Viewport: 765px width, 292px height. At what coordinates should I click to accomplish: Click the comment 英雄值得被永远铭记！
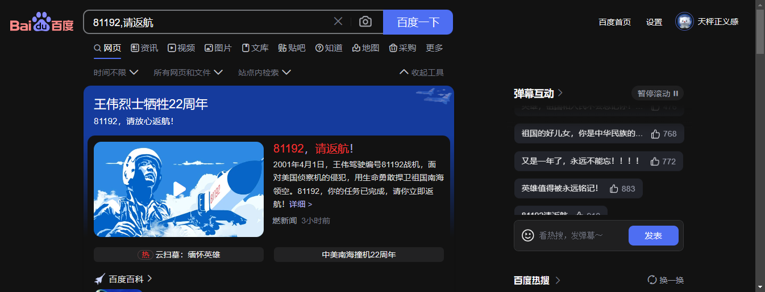pyautogui.click(x=560, y=188)
